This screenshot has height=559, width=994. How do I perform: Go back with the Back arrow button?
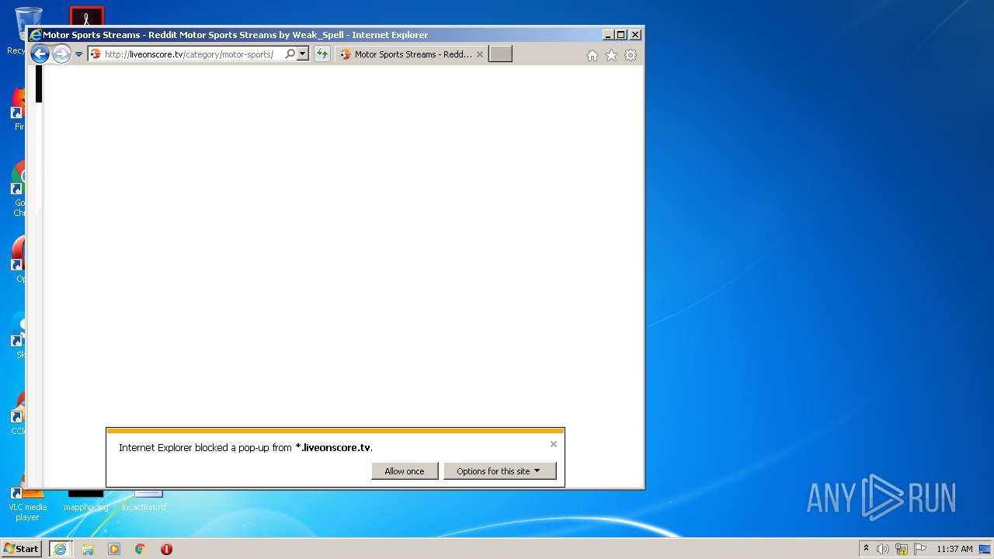[40, 54]
